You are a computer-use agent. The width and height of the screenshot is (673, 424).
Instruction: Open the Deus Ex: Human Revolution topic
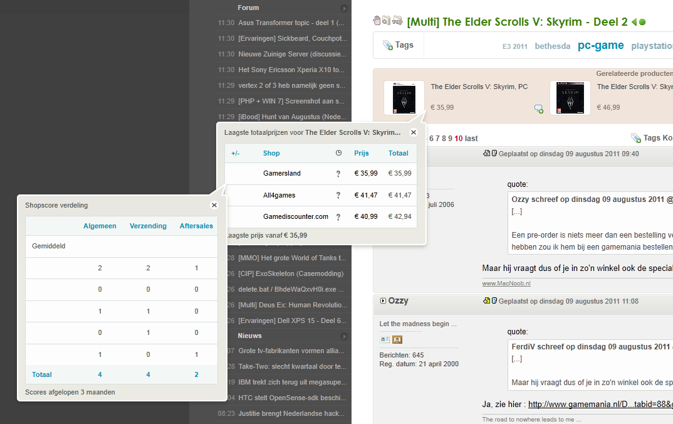pyautogui.click(x=293, y=305)
